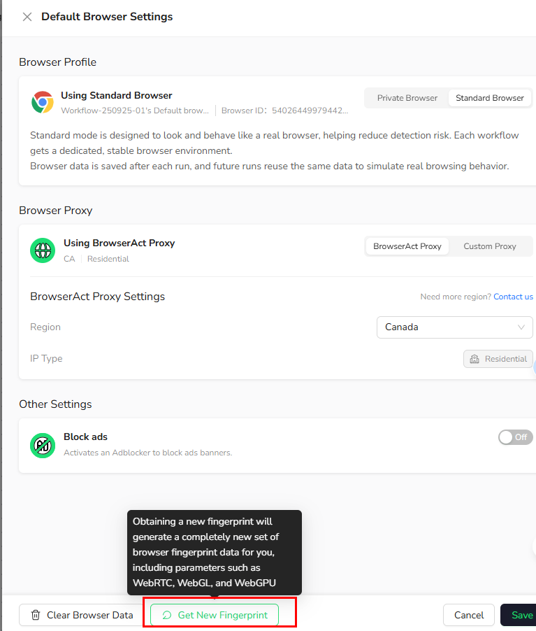Click the Block ads shield icon
Viewport: 536px width, 631px height.
43,445
